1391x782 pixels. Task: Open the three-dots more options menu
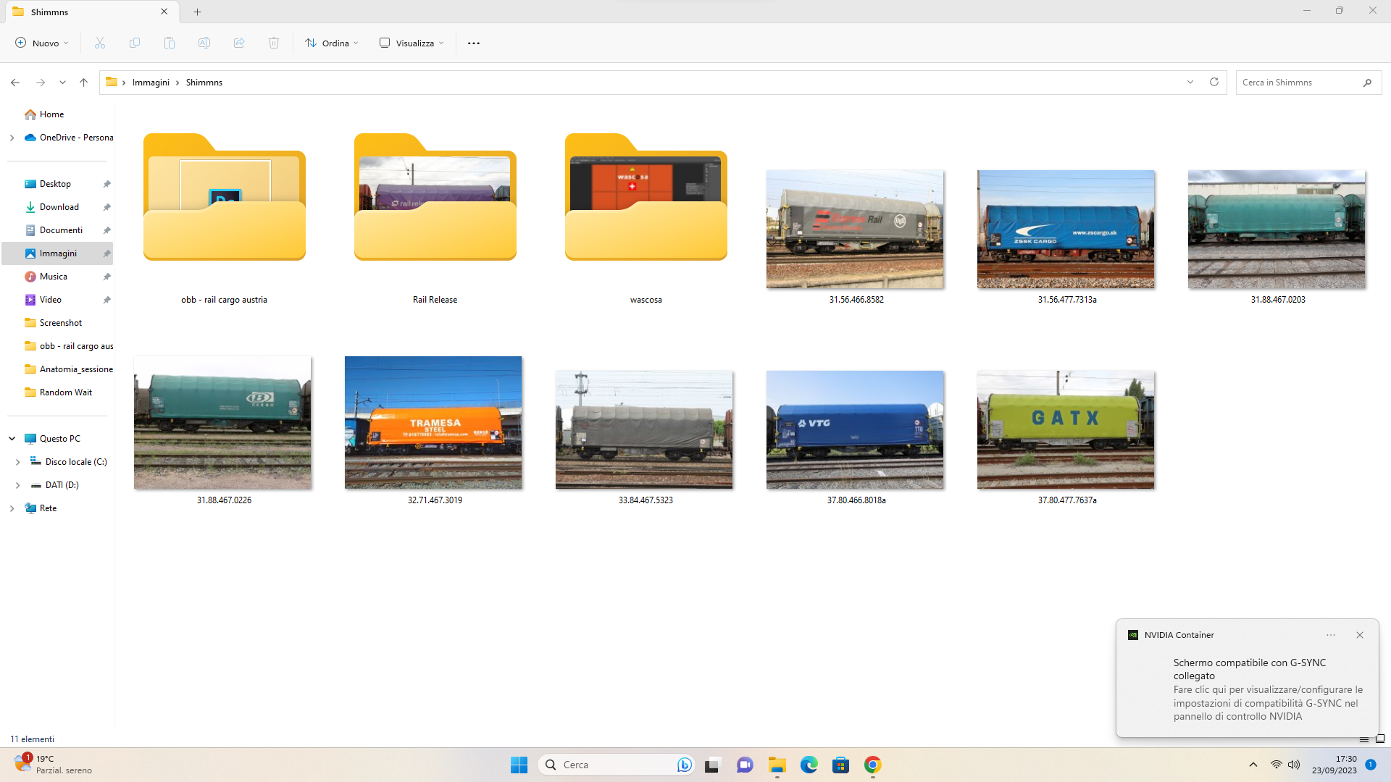[x=474, y=43]
